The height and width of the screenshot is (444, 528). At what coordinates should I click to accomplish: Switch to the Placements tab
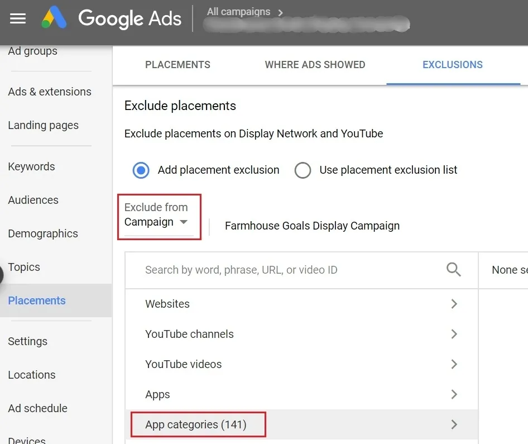click(177, 65)
